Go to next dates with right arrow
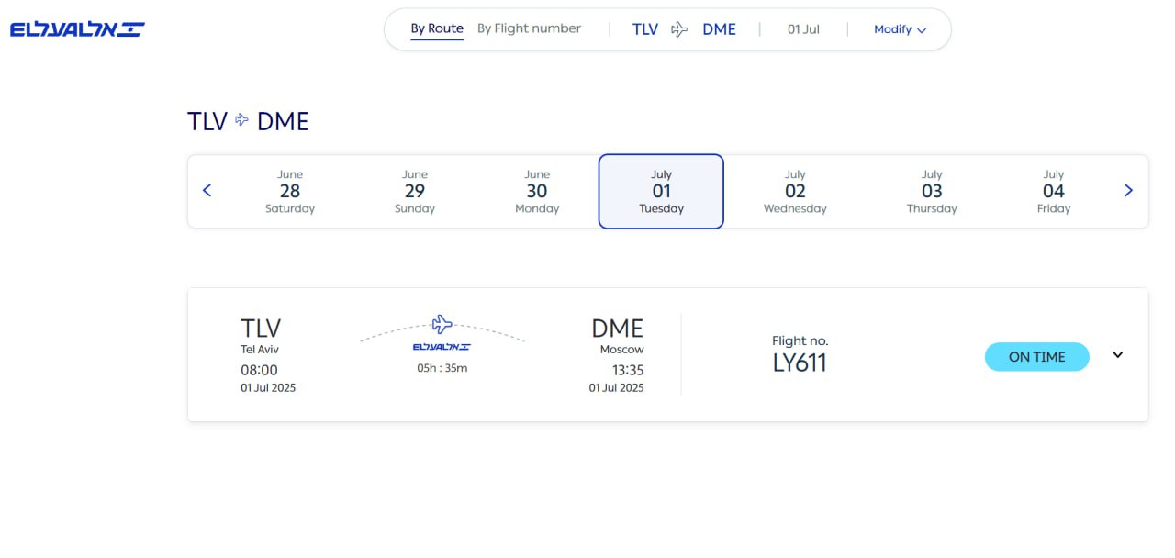1175x558 pixels. click(1128, 191)
